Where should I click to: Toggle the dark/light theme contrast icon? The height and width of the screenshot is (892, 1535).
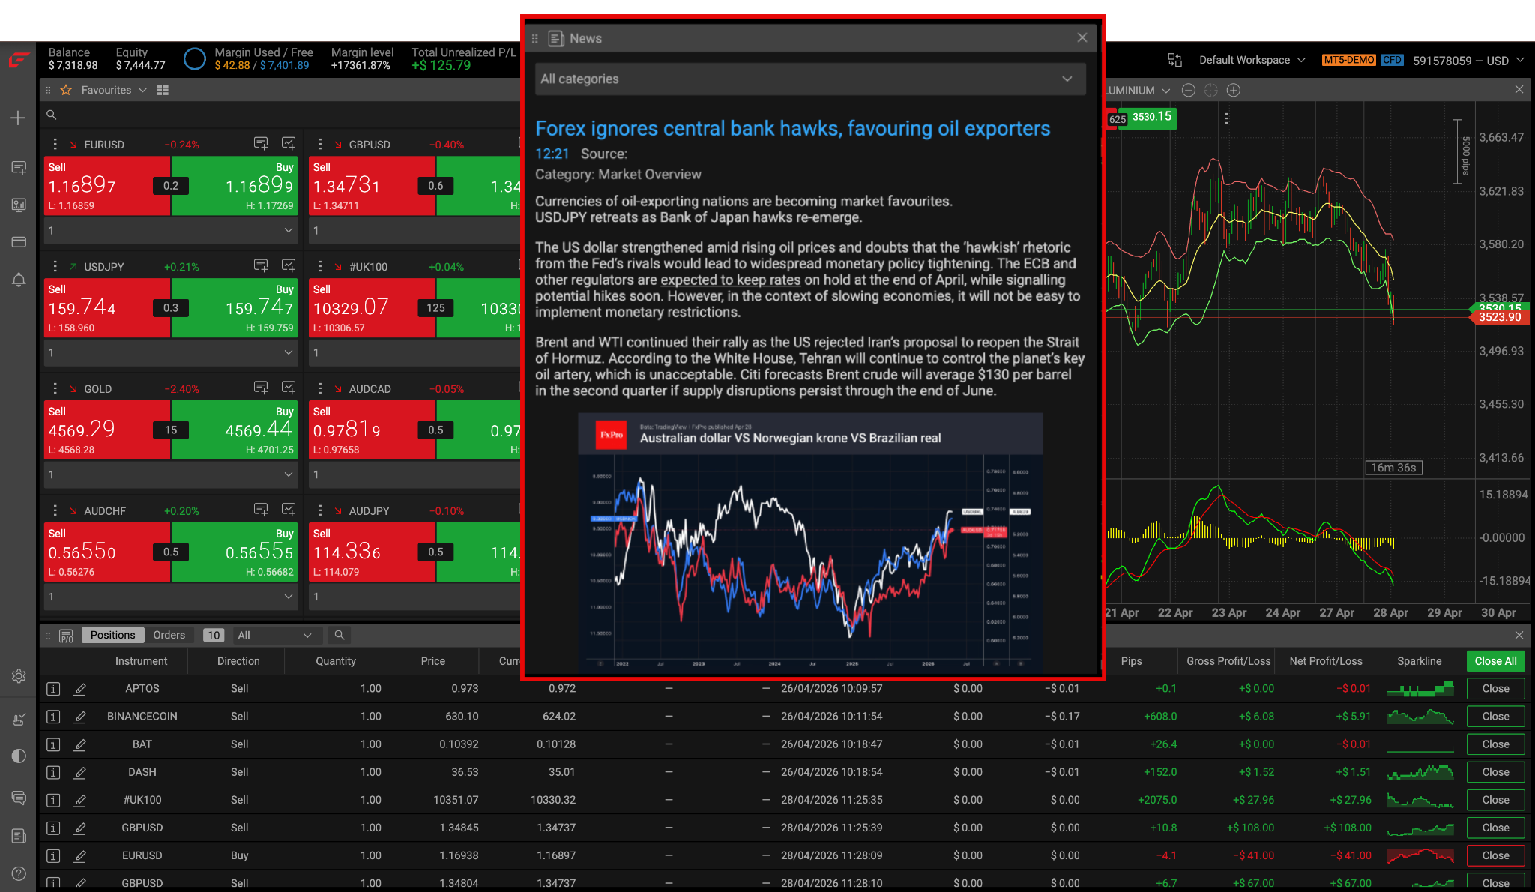click(x=19, y=756)
